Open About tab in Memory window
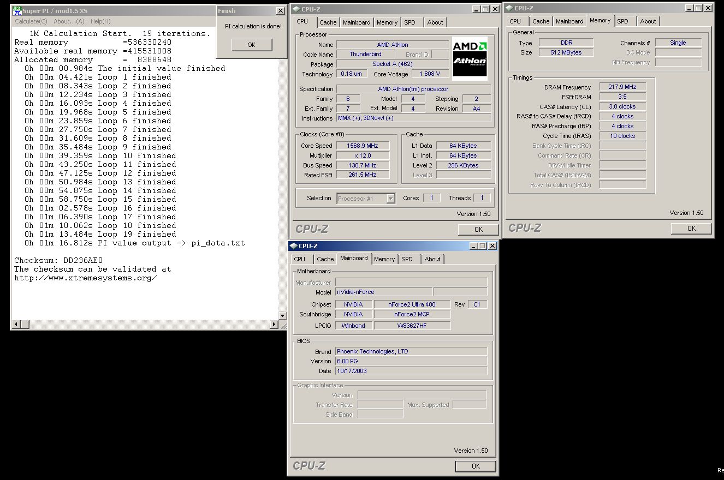 click(x=648, y=21)
